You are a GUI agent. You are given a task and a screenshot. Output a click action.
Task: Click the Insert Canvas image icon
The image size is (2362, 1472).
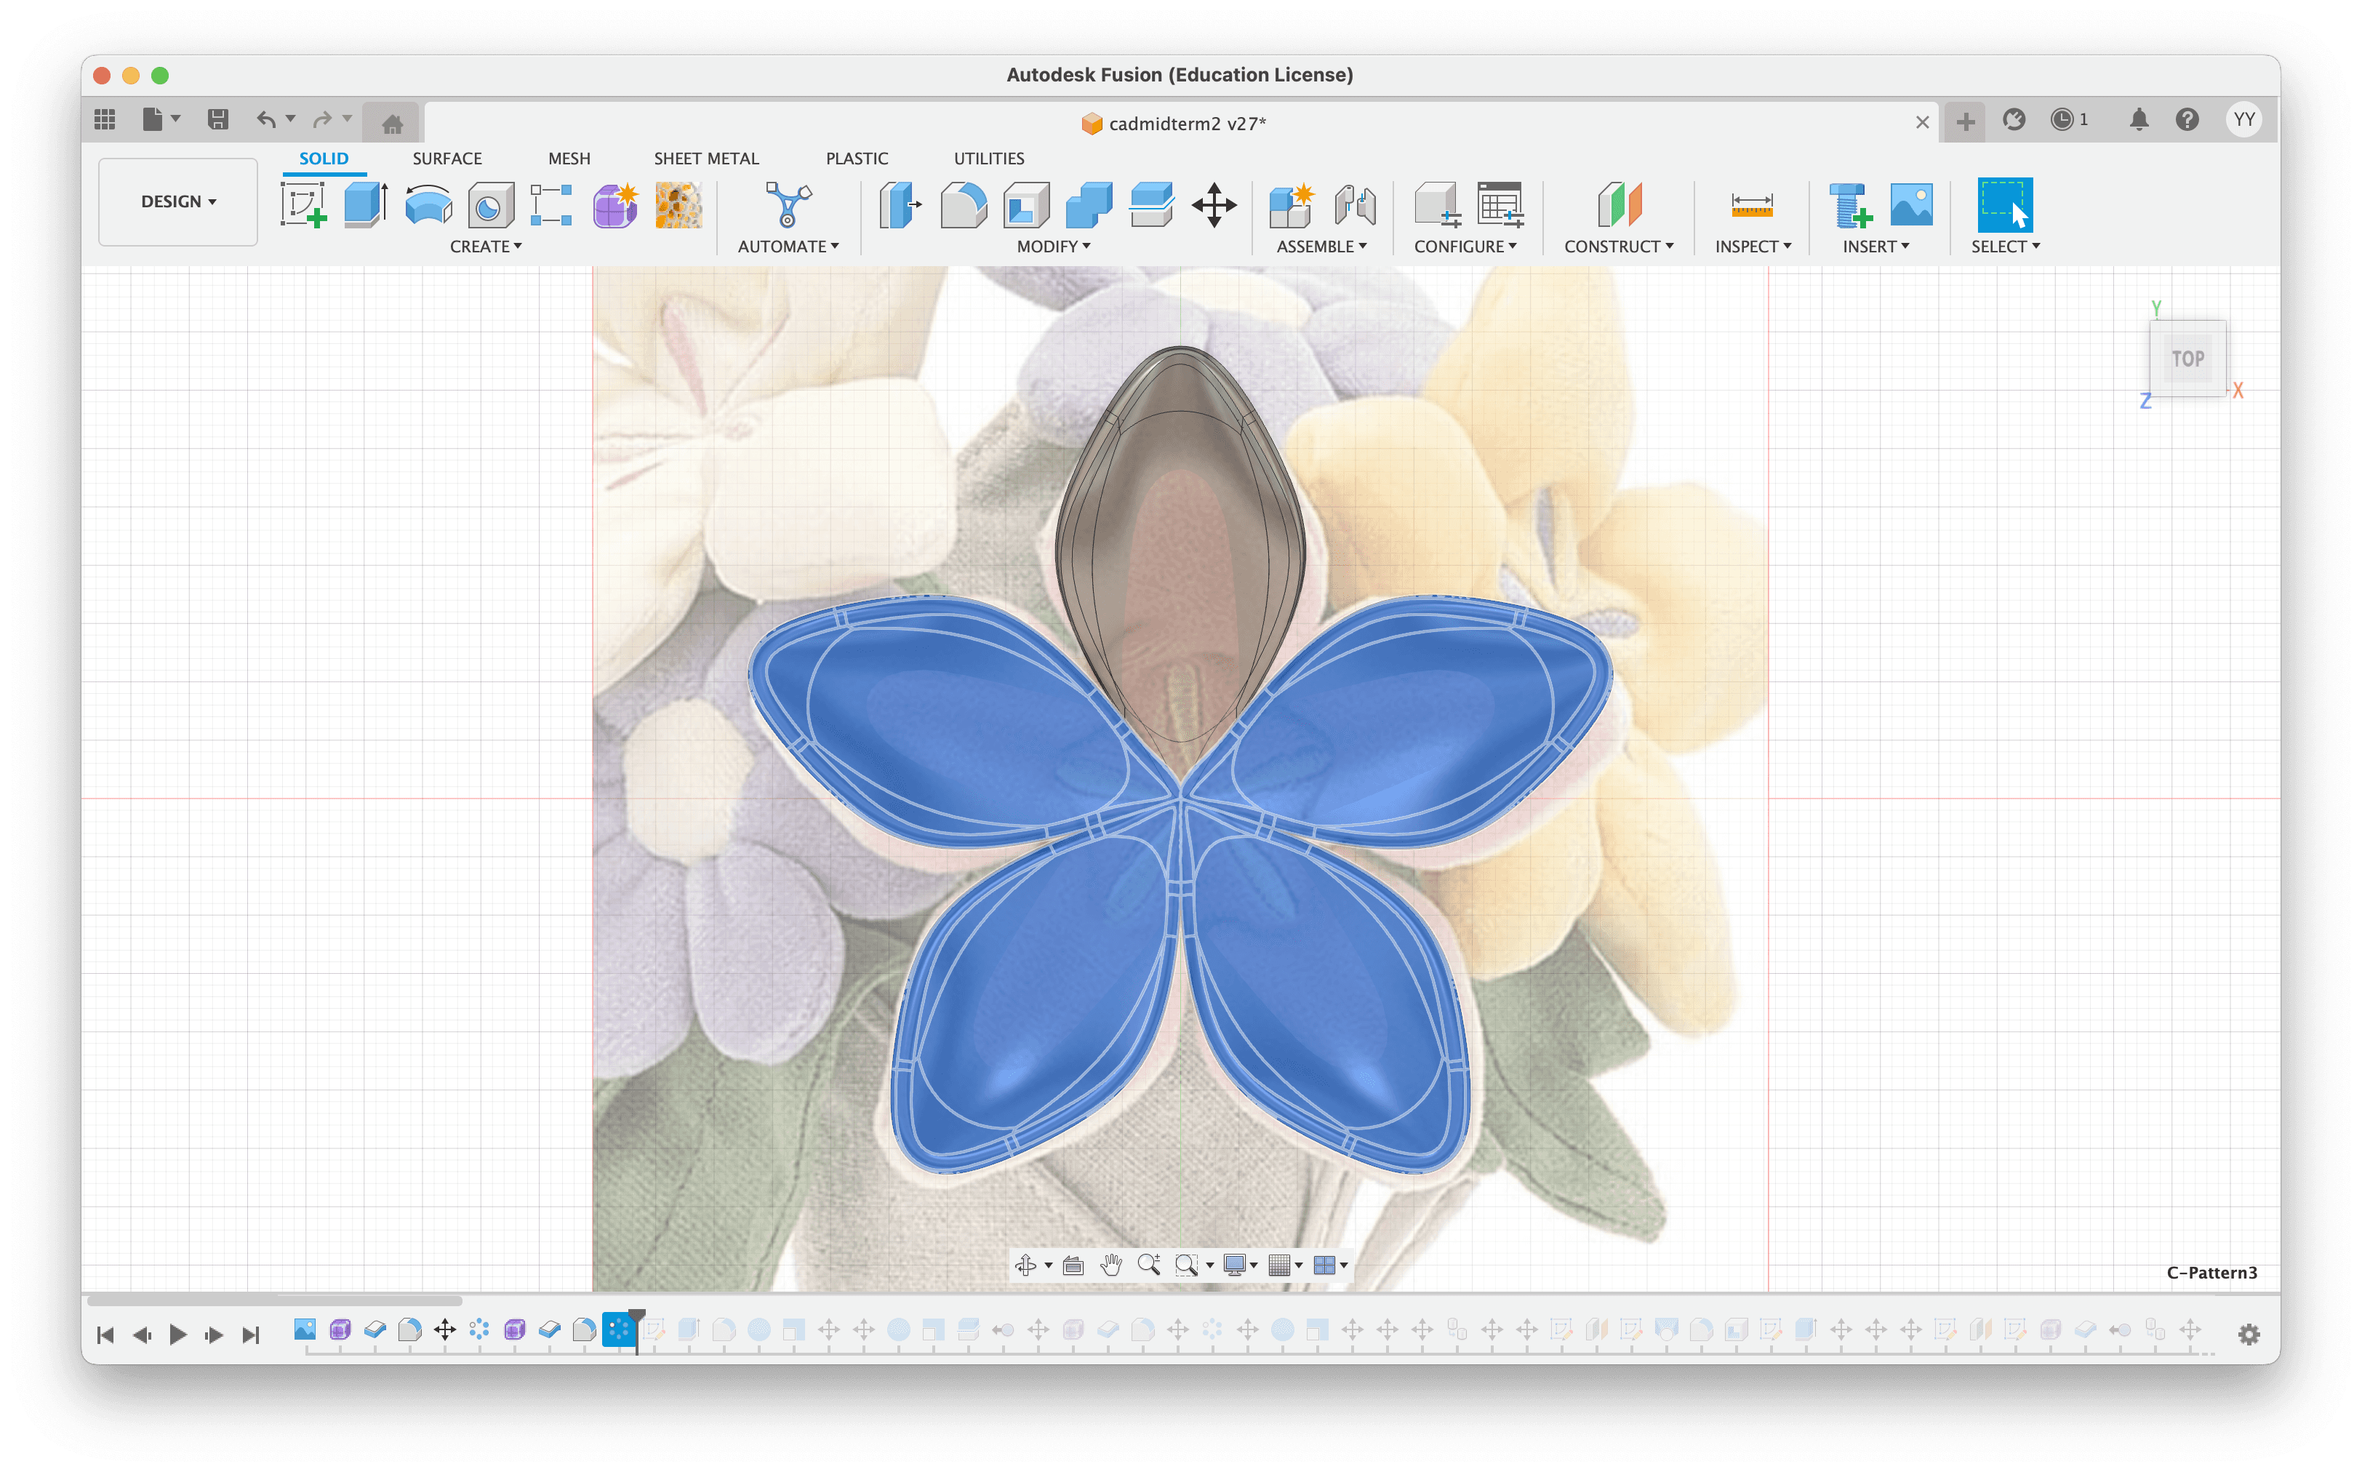click(1910, 204)
